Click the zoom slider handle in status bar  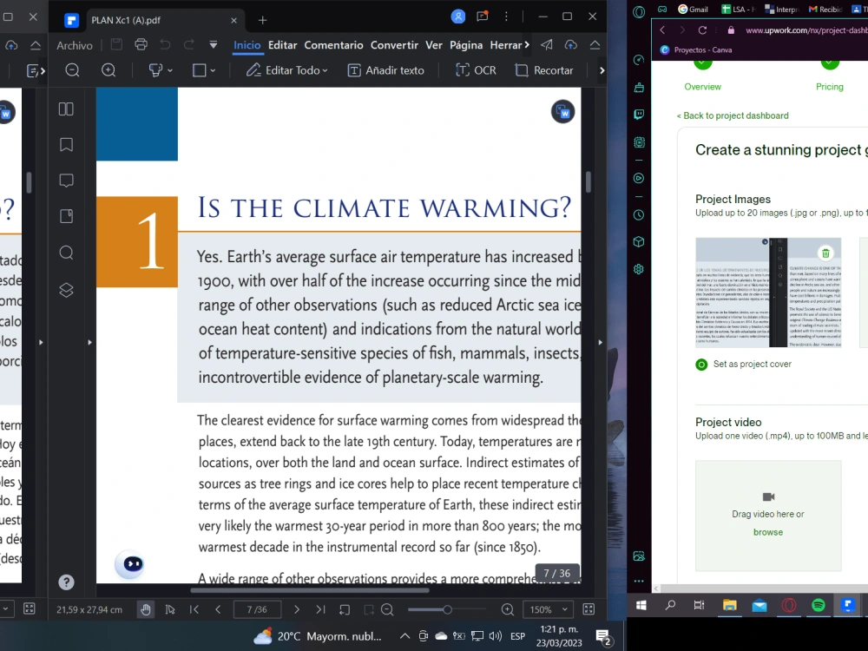click(447, 610)
